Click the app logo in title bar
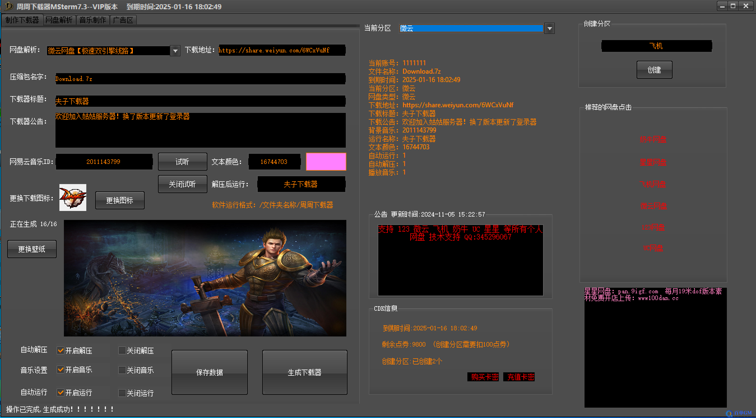Screen dimensions: 756x418 pos(8,6)
